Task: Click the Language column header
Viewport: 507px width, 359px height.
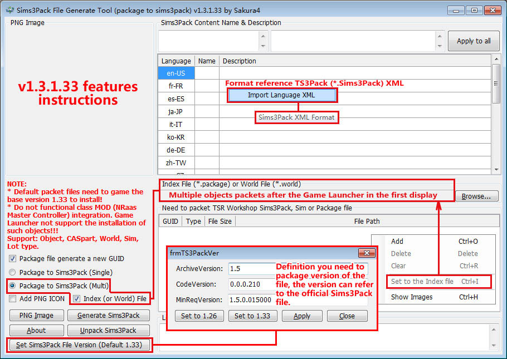Action: 176,61
